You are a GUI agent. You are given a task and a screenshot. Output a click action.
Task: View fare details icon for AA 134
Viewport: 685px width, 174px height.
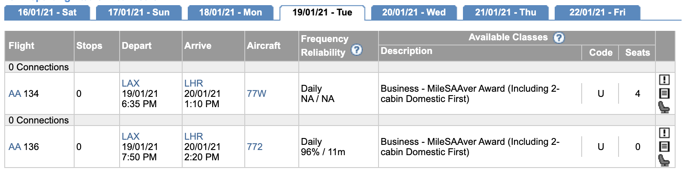664,93
